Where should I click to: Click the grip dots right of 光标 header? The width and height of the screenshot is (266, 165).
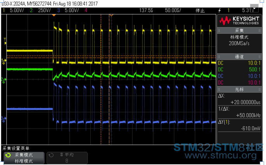259,90
